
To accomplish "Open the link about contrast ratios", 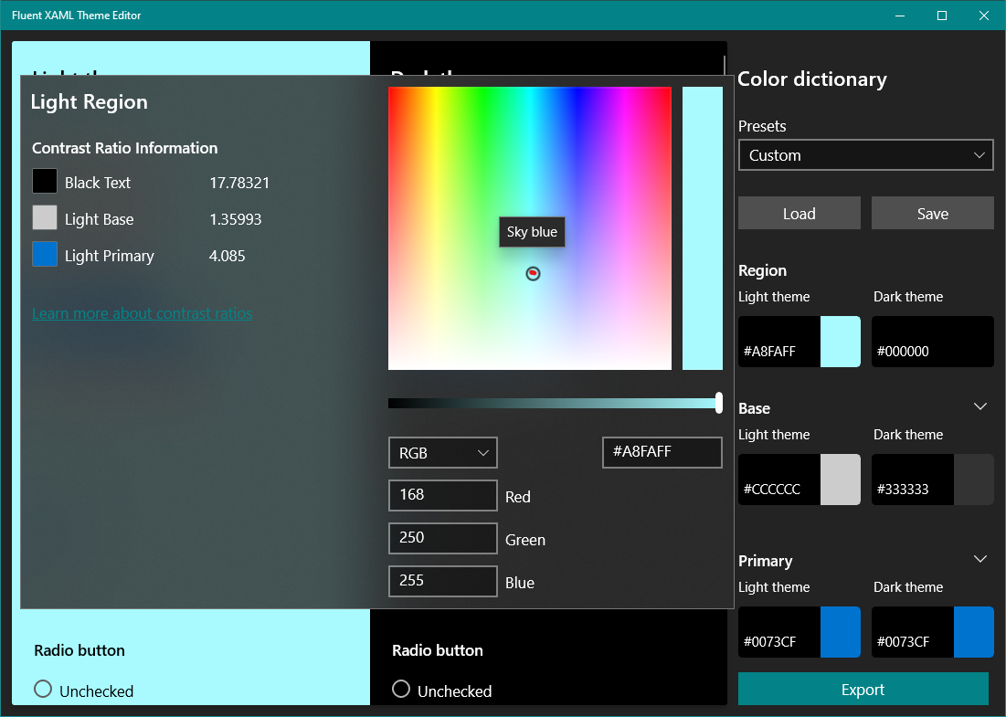I will click(142, 313).
